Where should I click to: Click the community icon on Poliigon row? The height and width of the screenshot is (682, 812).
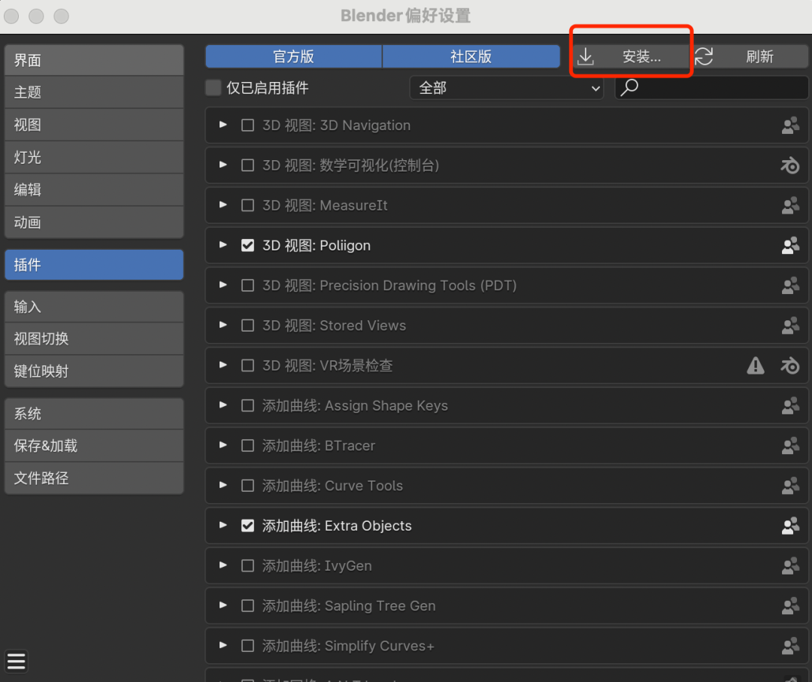(789, 246)
